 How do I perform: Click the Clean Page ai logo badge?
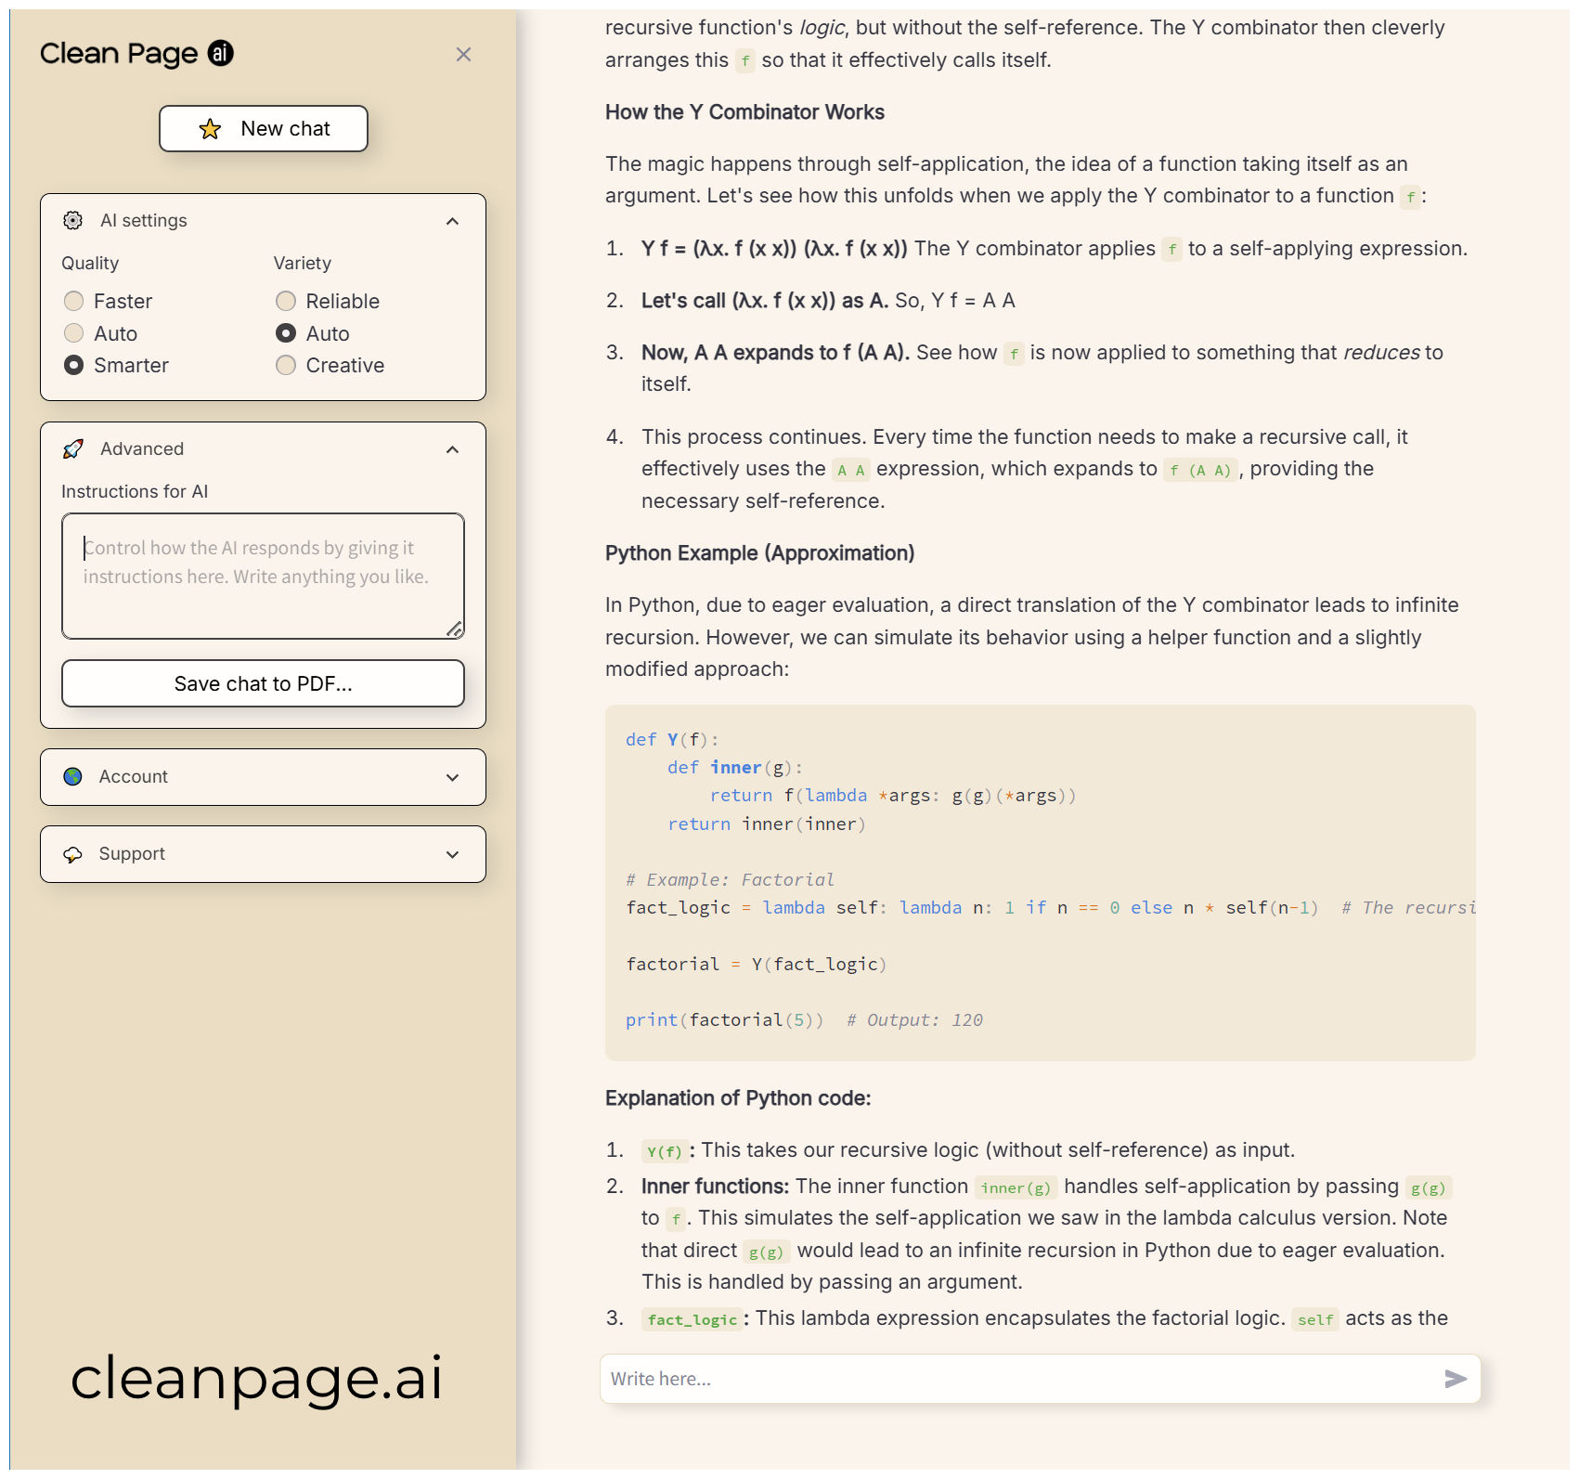(220, 54)
